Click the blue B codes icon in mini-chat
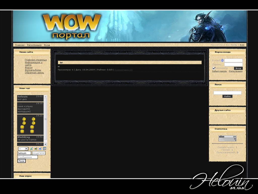This screenshot has height=194, width=258. tap(40, 149)
